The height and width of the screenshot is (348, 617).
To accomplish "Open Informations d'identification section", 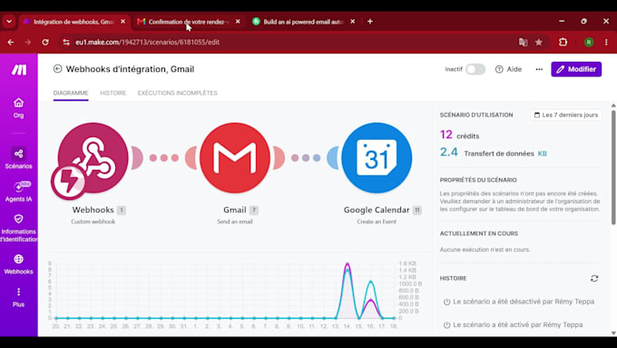I will point(18,228).
